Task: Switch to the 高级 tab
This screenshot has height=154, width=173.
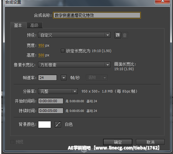Action: pos(34,25)
